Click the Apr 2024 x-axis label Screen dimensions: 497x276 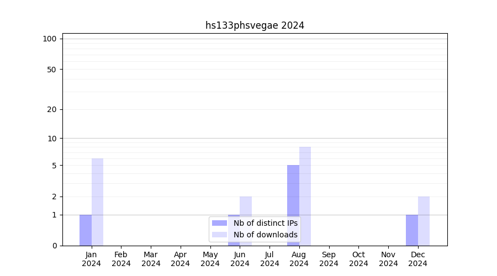[181, 259]
